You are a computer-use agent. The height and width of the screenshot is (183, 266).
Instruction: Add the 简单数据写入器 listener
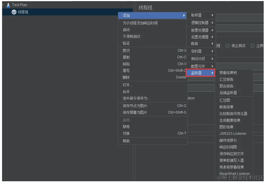tap(234, 160)
